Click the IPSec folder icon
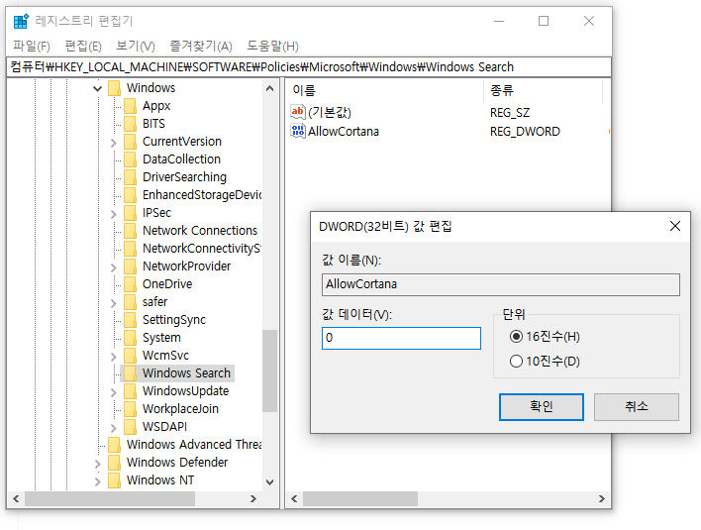The image size is (701, 530). coord(130,213)
